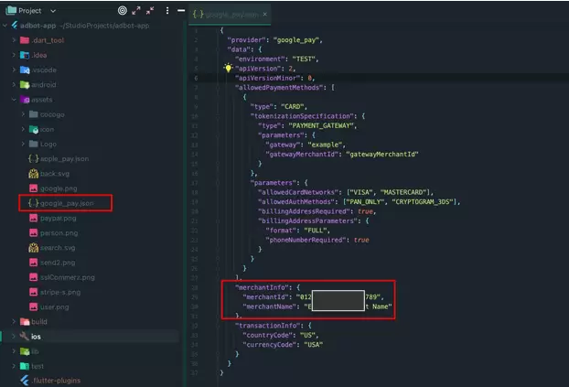The image size is (569, 387).
Task: Click the google.png image icon
Action: [x=33, y=188]
